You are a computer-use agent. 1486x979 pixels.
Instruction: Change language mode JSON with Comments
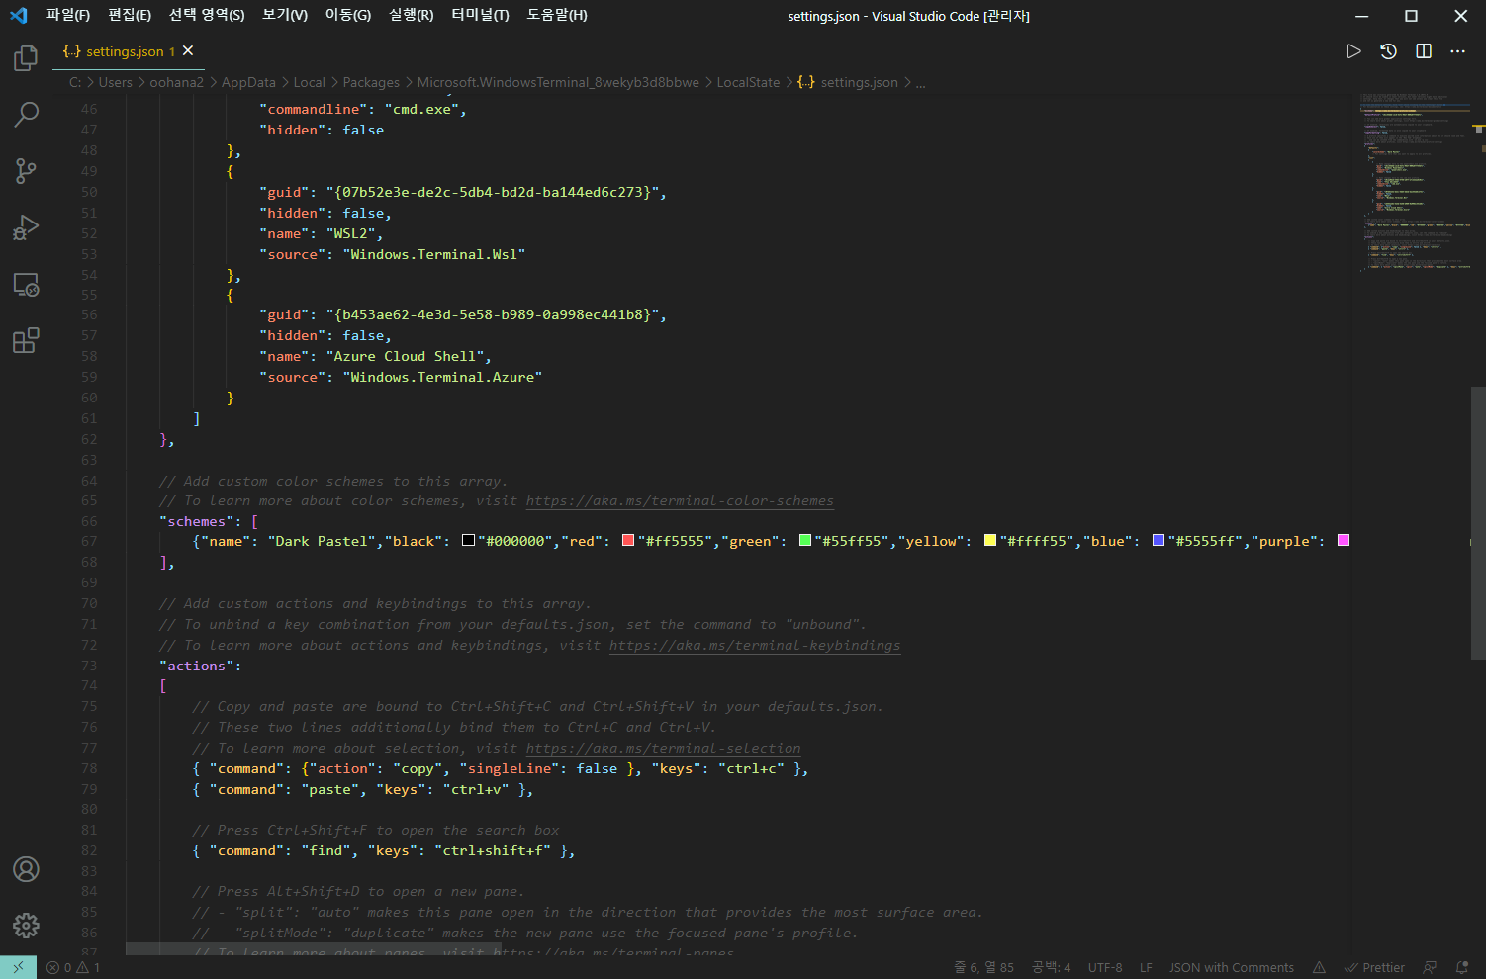[x=1232, y=967]
